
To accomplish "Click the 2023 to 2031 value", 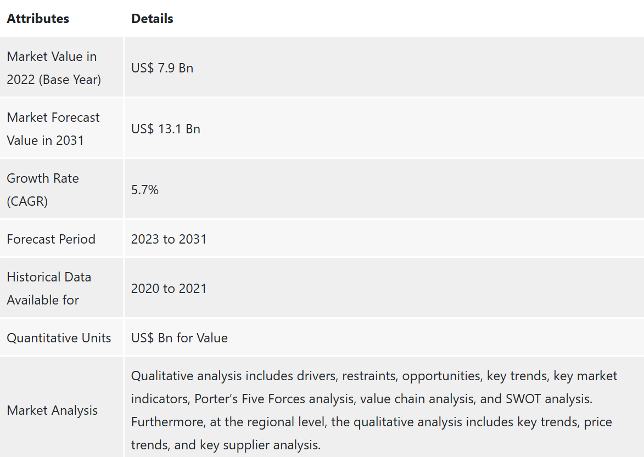I will tap(169, 239).
